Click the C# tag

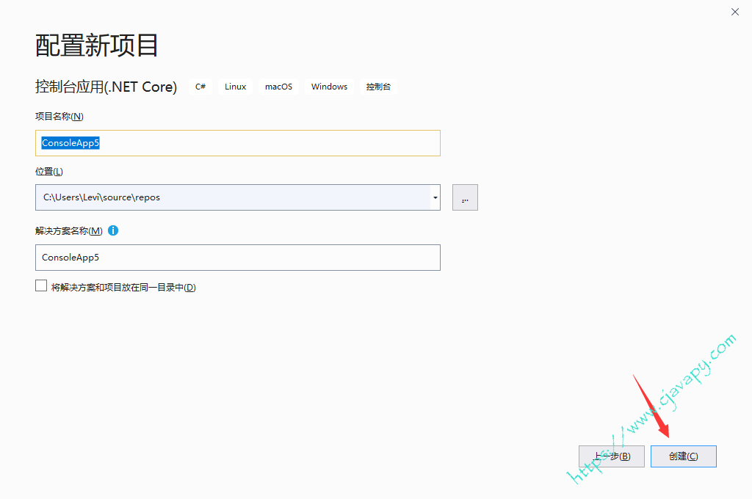click(200, 87)
